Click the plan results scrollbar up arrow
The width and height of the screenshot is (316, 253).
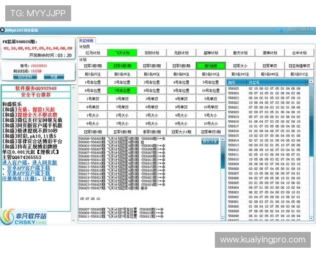pos(223,139)
